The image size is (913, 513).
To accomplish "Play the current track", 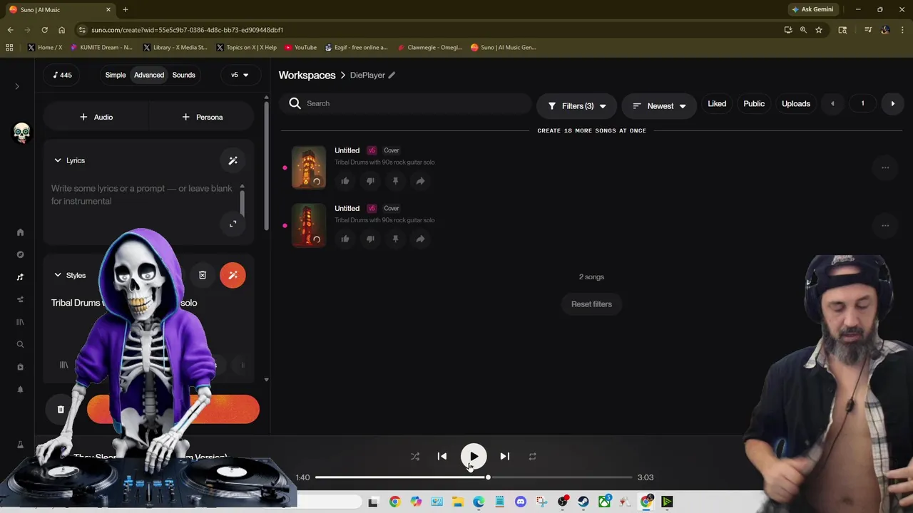I will coord(474,457).
